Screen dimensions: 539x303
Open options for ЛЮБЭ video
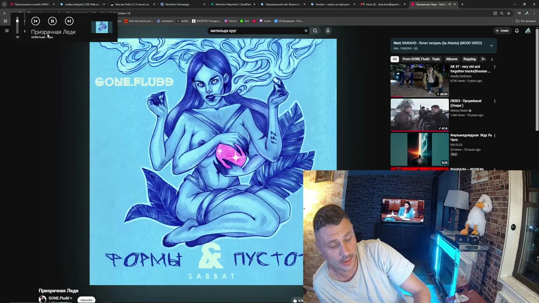pyautogui.click(x=495, y=101)
